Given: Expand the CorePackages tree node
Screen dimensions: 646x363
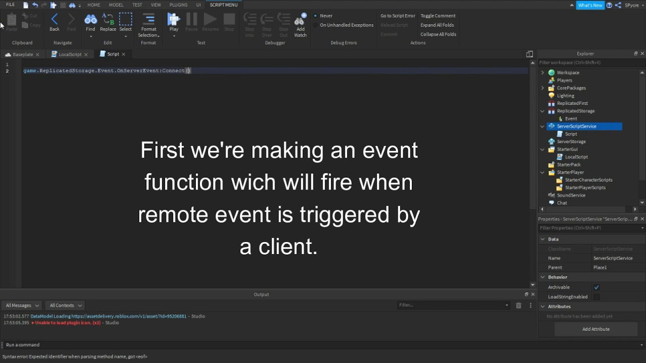Looking at the screenshot, I should pos(543,88).
